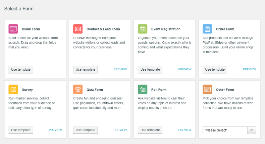The height and width of the screenshot is (144, 265).
Task: Select the green Poll Form chart icon
Action: [x=143, y=90]
